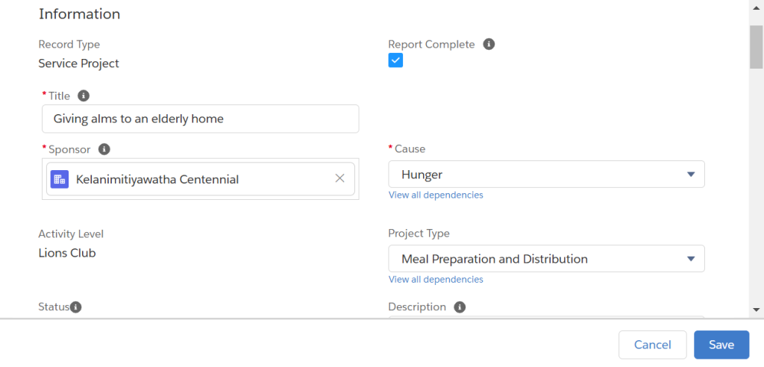Click the Description info icon
764x367 pixels.
tap(460, 307)
